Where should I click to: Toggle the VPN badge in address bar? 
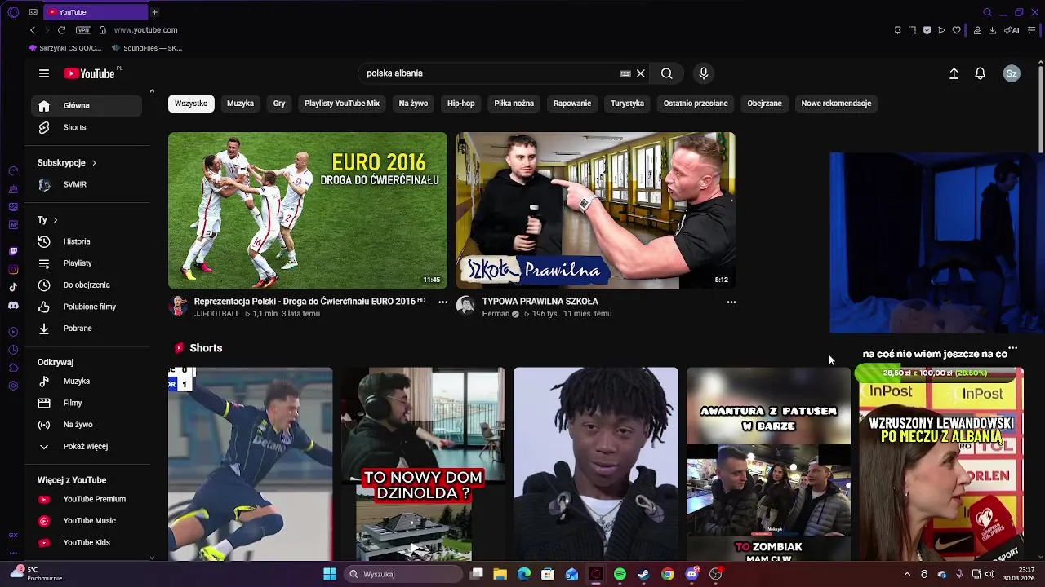point(83,30)
